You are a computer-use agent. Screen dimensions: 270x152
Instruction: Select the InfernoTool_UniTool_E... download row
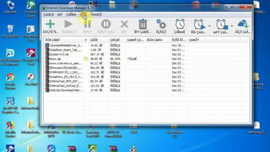pos(146,86)
